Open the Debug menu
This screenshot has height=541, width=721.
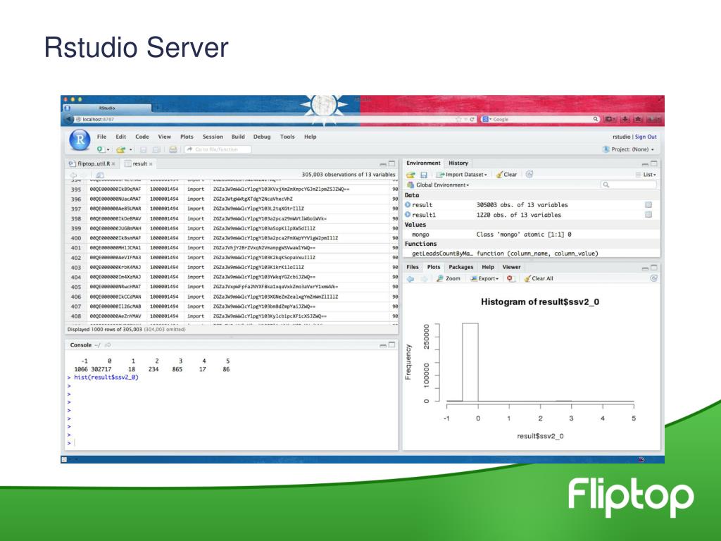[x=262, y=137]
